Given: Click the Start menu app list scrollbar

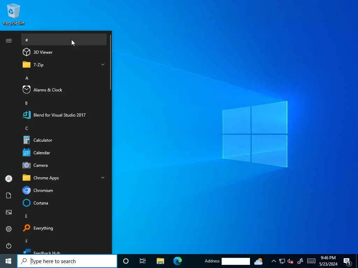Looking at the screenshot, I should (110, 62).
